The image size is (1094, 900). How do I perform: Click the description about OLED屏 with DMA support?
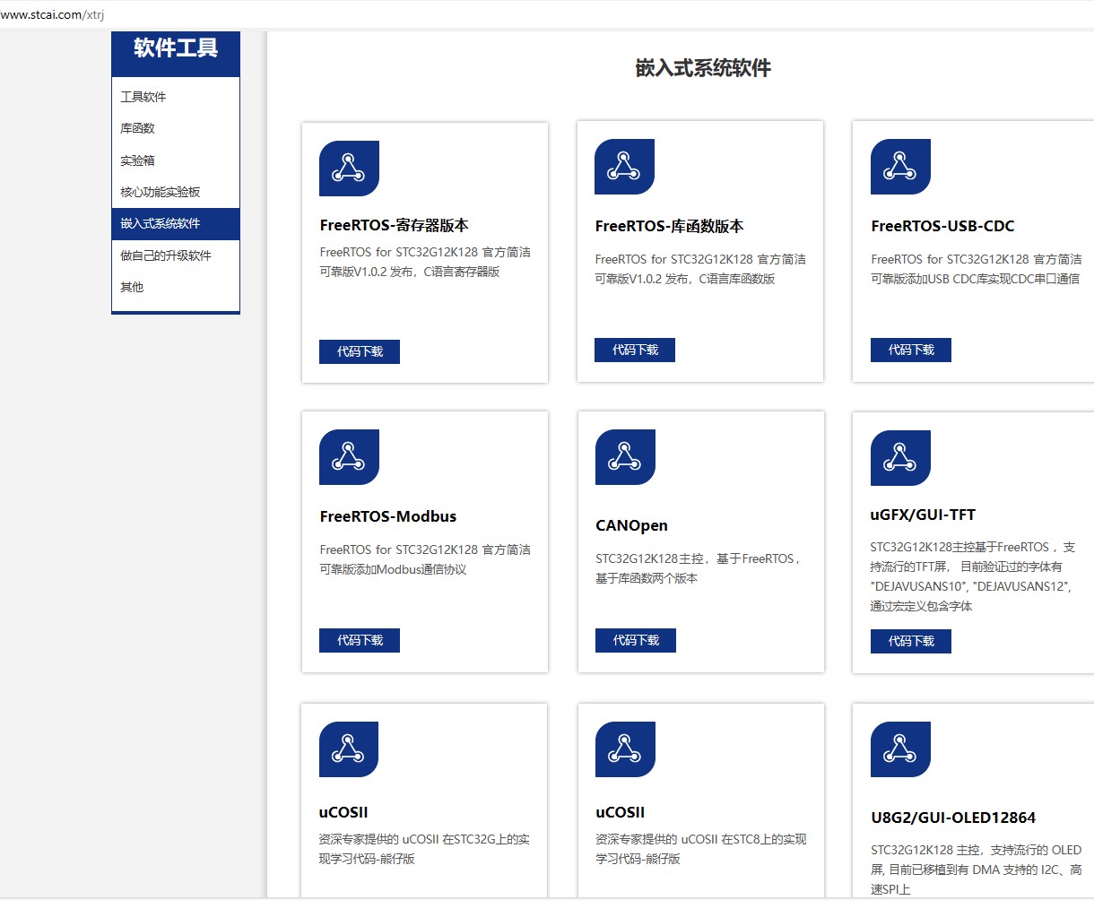coord(977,870)
